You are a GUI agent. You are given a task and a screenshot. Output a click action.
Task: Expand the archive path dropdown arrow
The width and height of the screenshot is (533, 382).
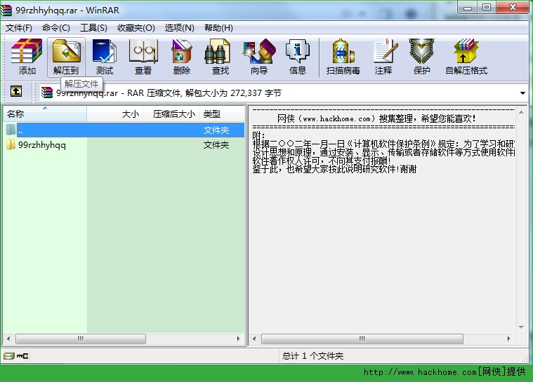[x=522, y=93]
